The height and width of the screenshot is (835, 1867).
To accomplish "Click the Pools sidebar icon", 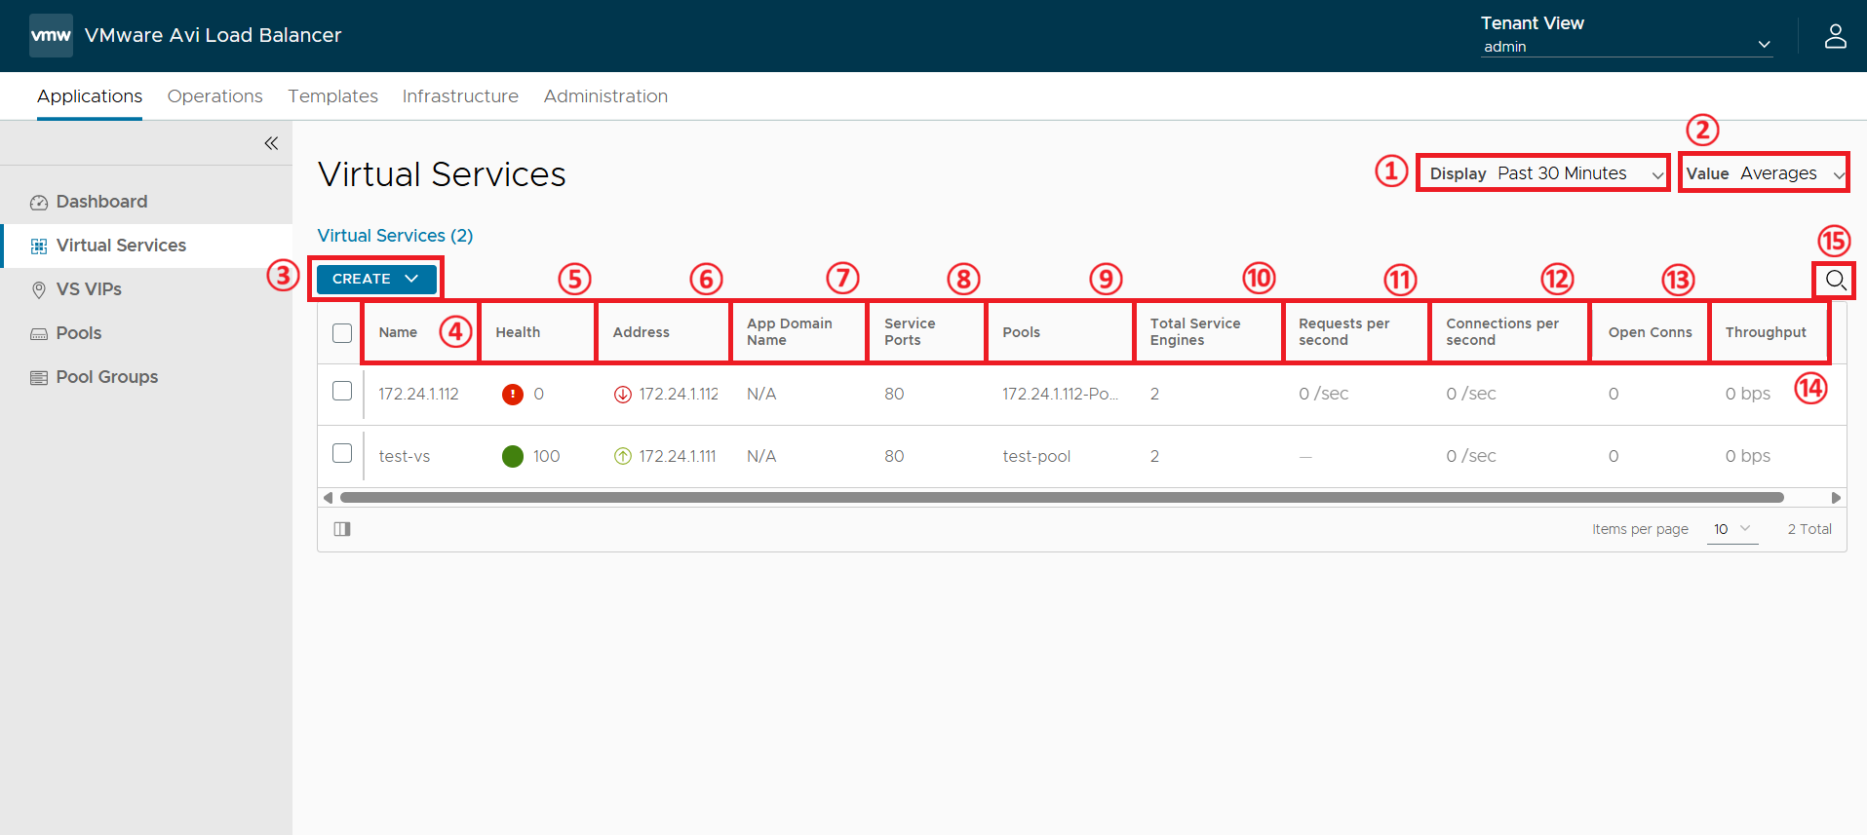I will coord(39,334).
